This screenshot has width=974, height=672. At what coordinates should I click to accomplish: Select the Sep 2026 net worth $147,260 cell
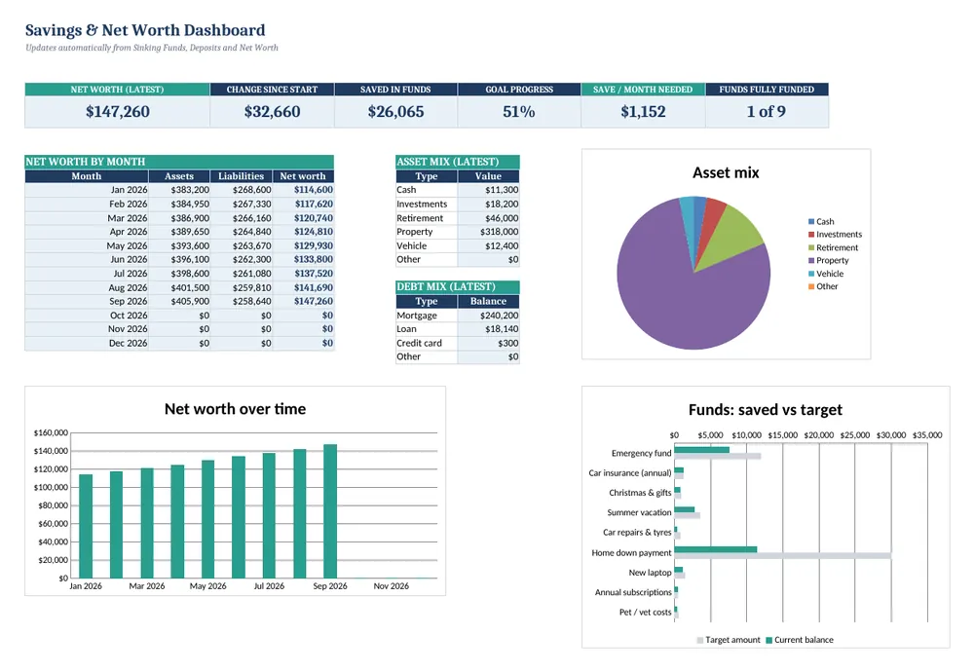[x=303, y=301]
